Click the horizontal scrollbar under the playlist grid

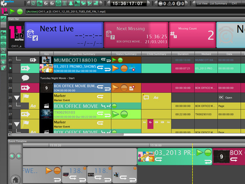click(x=67, y=135)
